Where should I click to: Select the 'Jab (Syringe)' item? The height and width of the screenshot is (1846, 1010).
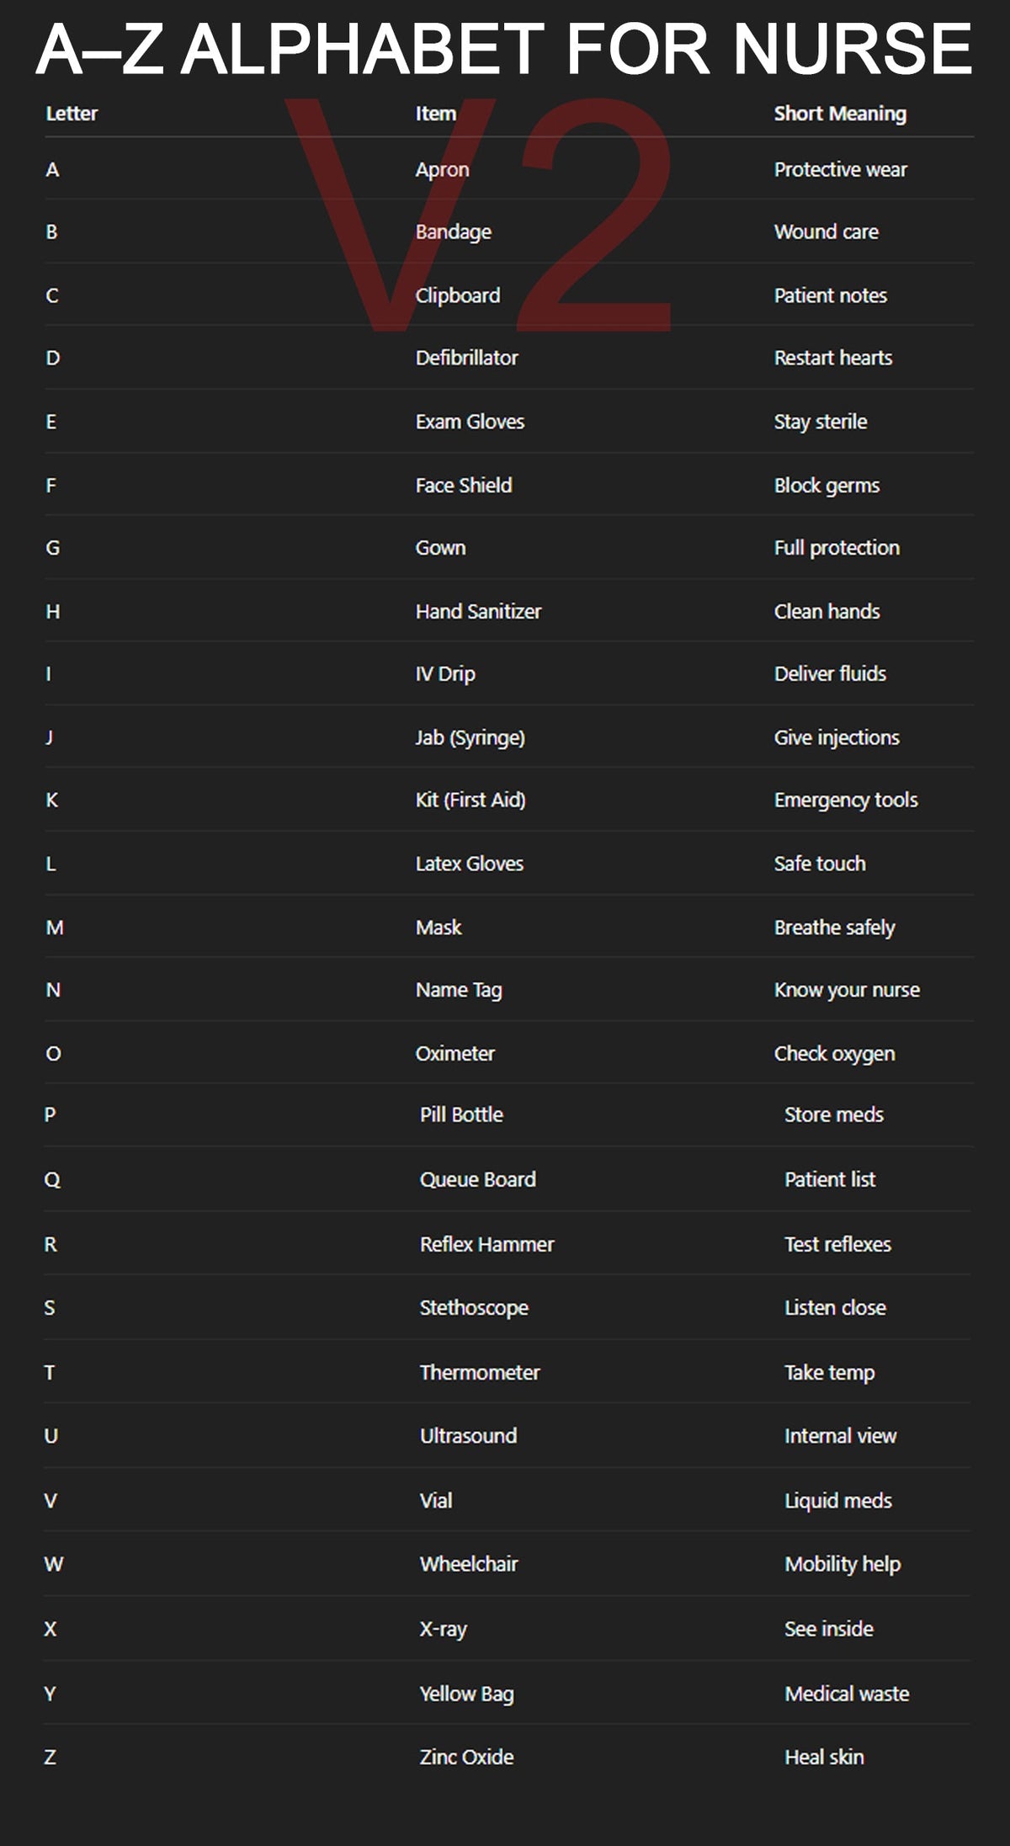470,737
